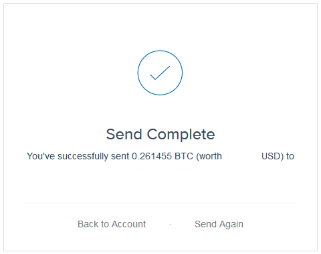This screenshot has height=254, width=321.
Task: Click the '(worth' text in message
Action: click(x=209, y=156)
